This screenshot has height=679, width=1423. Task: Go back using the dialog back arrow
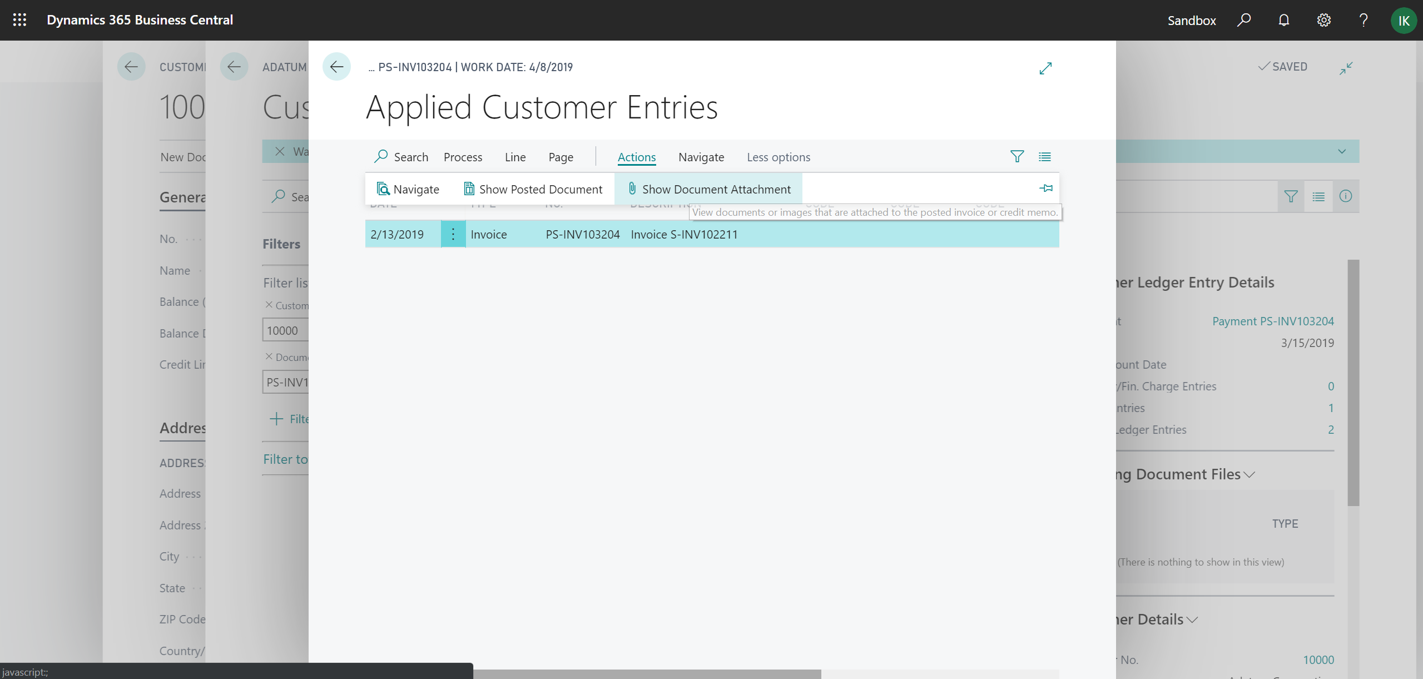point(336,67)
